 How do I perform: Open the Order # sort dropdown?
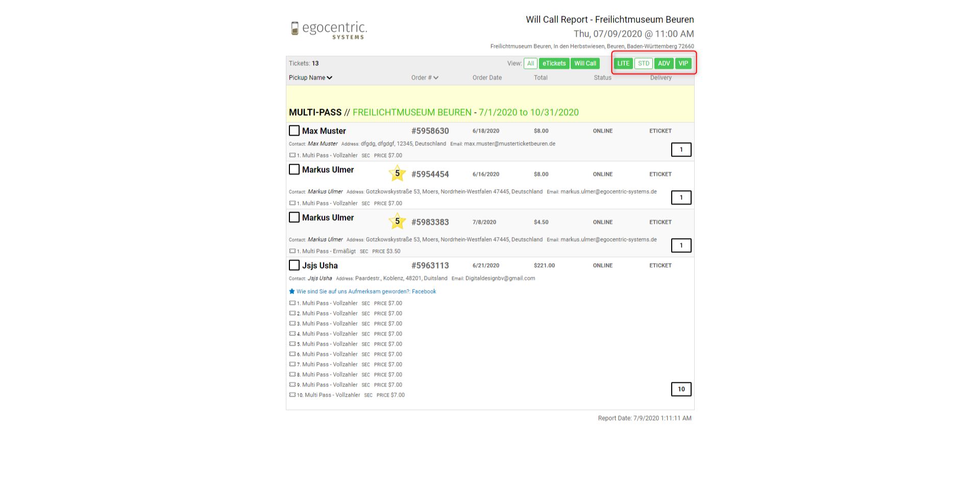(436, 78)
